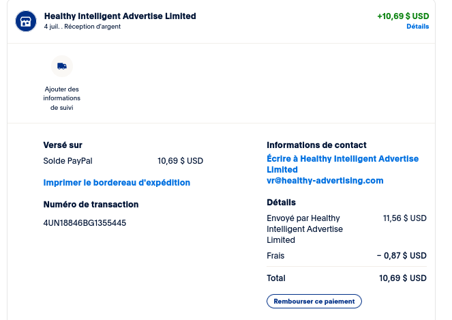Click the Numéro de transaction heading
452x320 pixels.
click(91, 205)
